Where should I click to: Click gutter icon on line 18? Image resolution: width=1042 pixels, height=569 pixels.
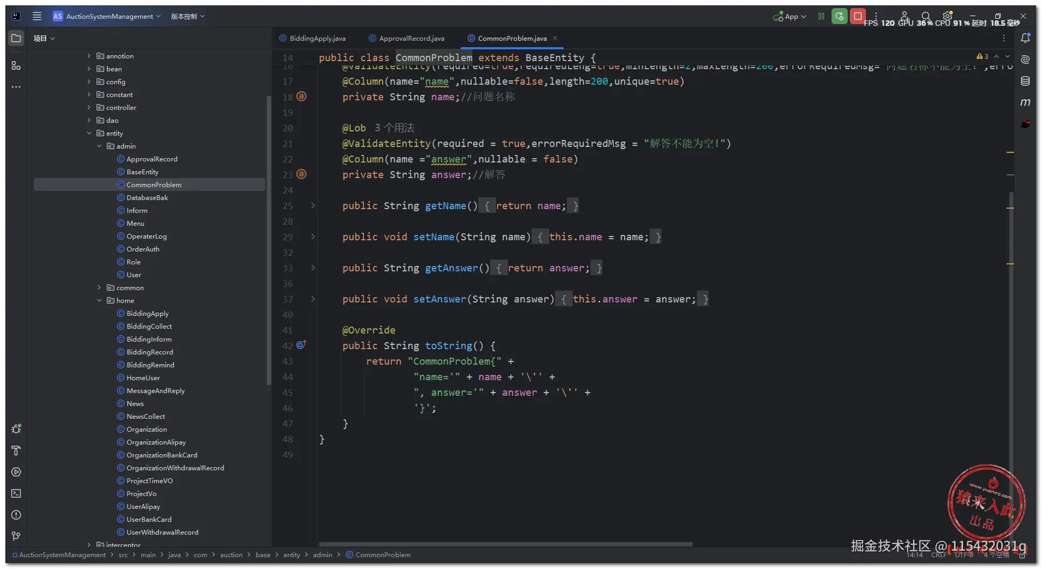[302, 97]
